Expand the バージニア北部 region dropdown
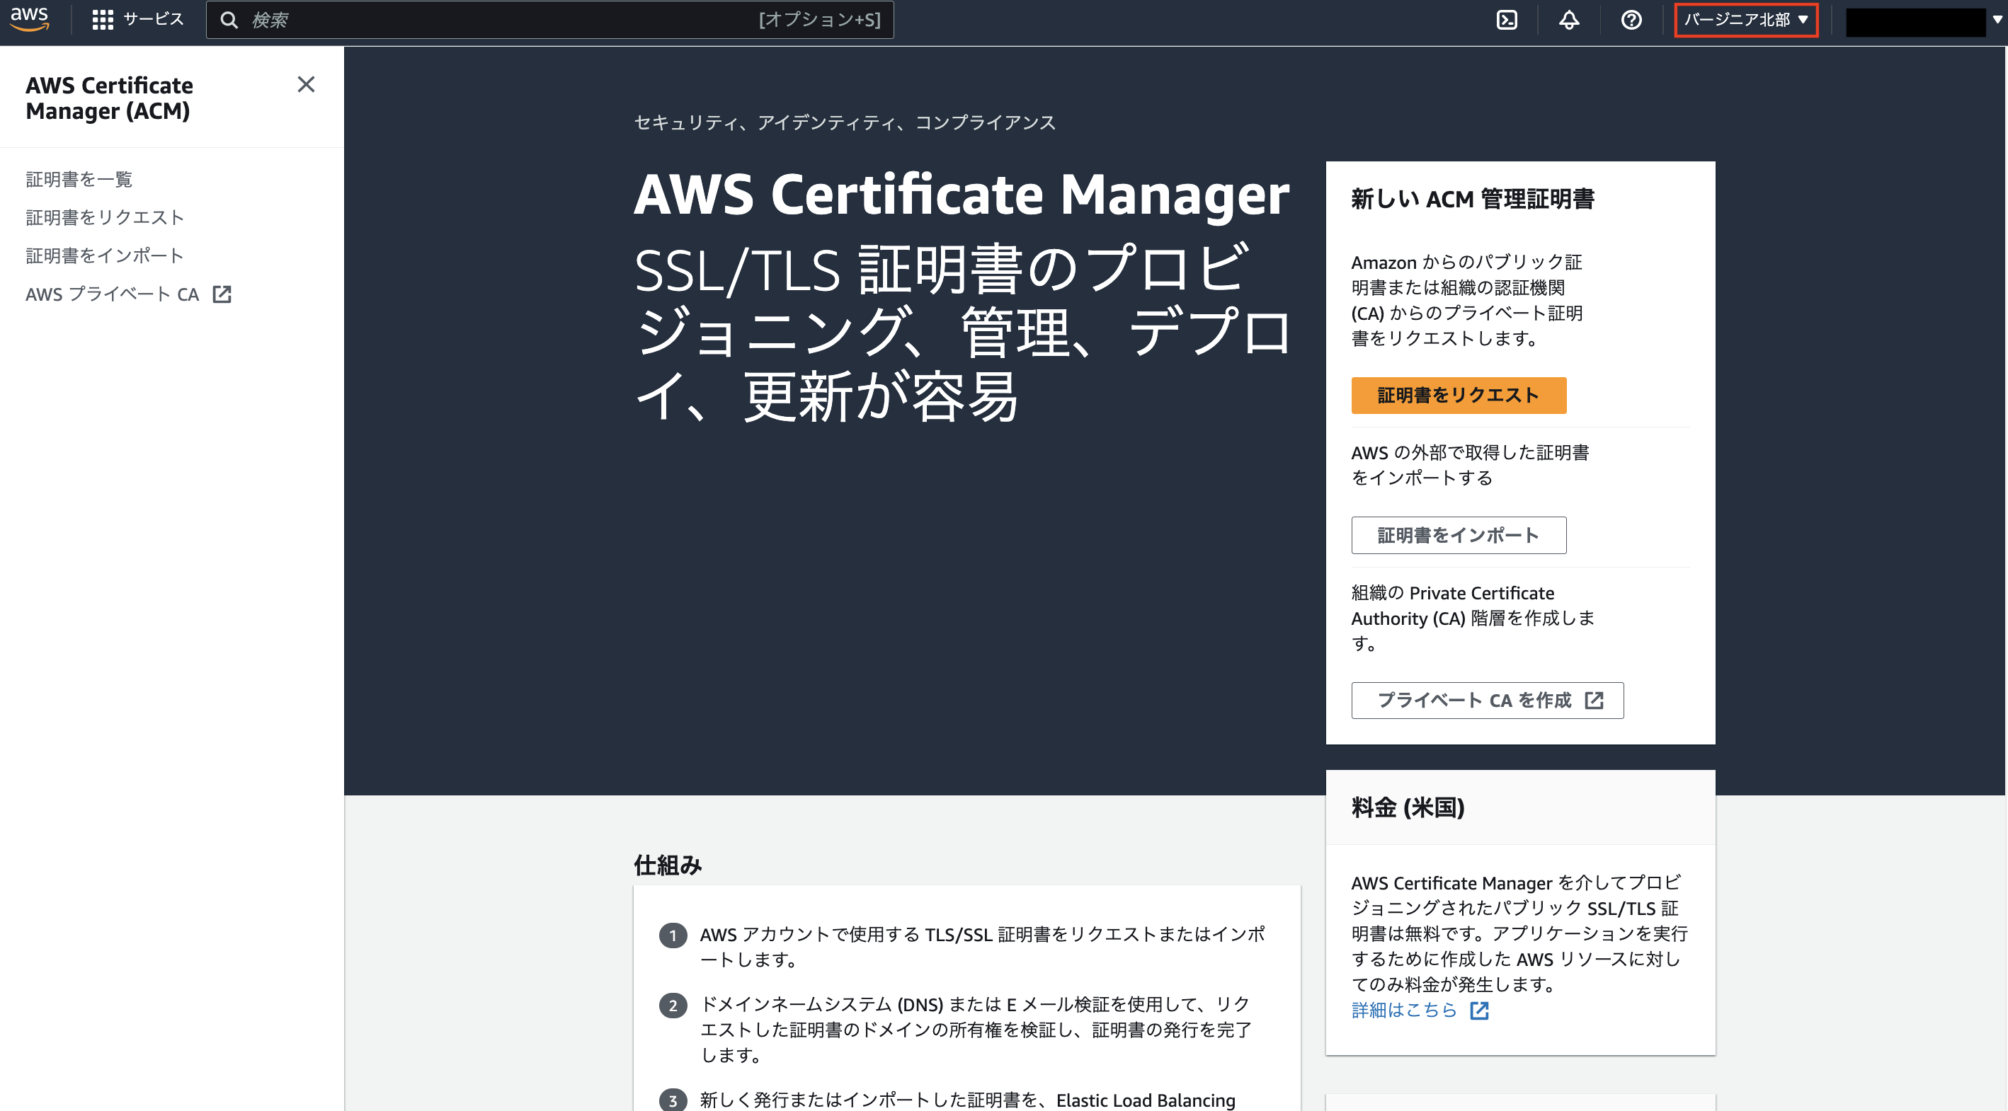Image resolution: width=2008 pixels, height=1111 pixels. pyautogui.click(x=1745, y=20)
